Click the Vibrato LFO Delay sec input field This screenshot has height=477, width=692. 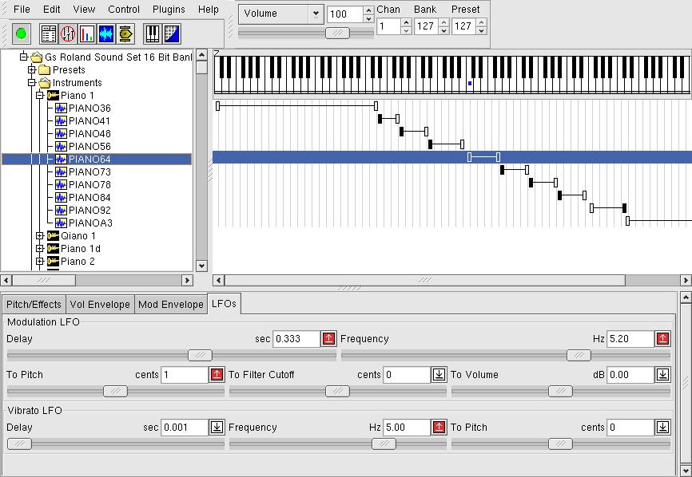[x=185, y=428]
